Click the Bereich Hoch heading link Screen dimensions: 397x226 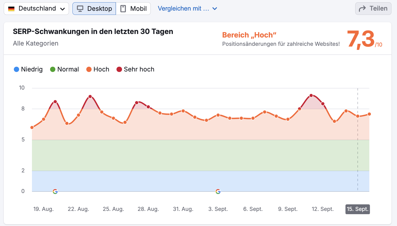point(249,35)
